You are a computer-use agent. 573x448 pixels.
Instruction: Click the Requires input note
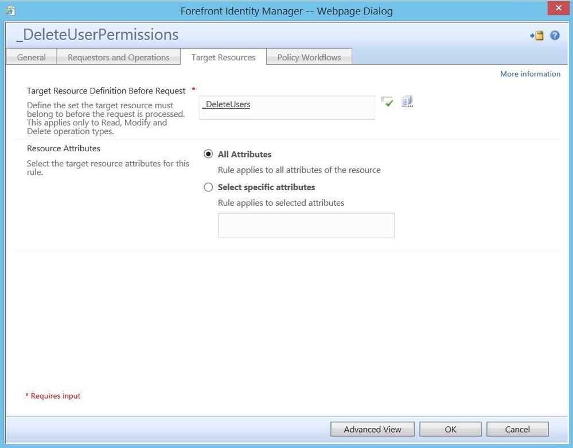tap(53, 396)
